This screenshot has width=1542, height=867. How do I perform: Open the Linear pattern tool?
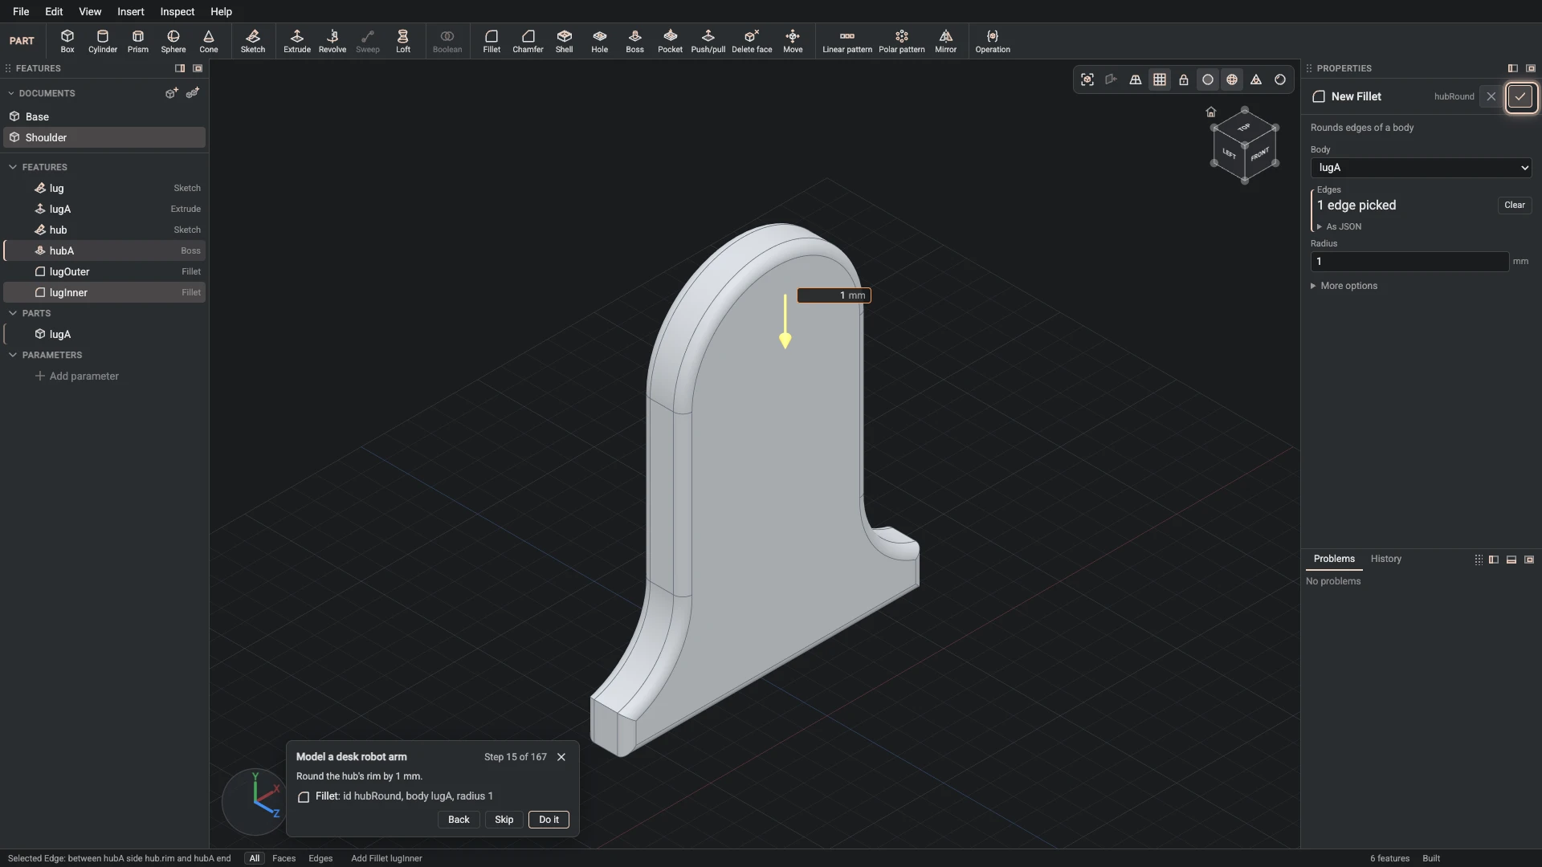tap(847, 41)
